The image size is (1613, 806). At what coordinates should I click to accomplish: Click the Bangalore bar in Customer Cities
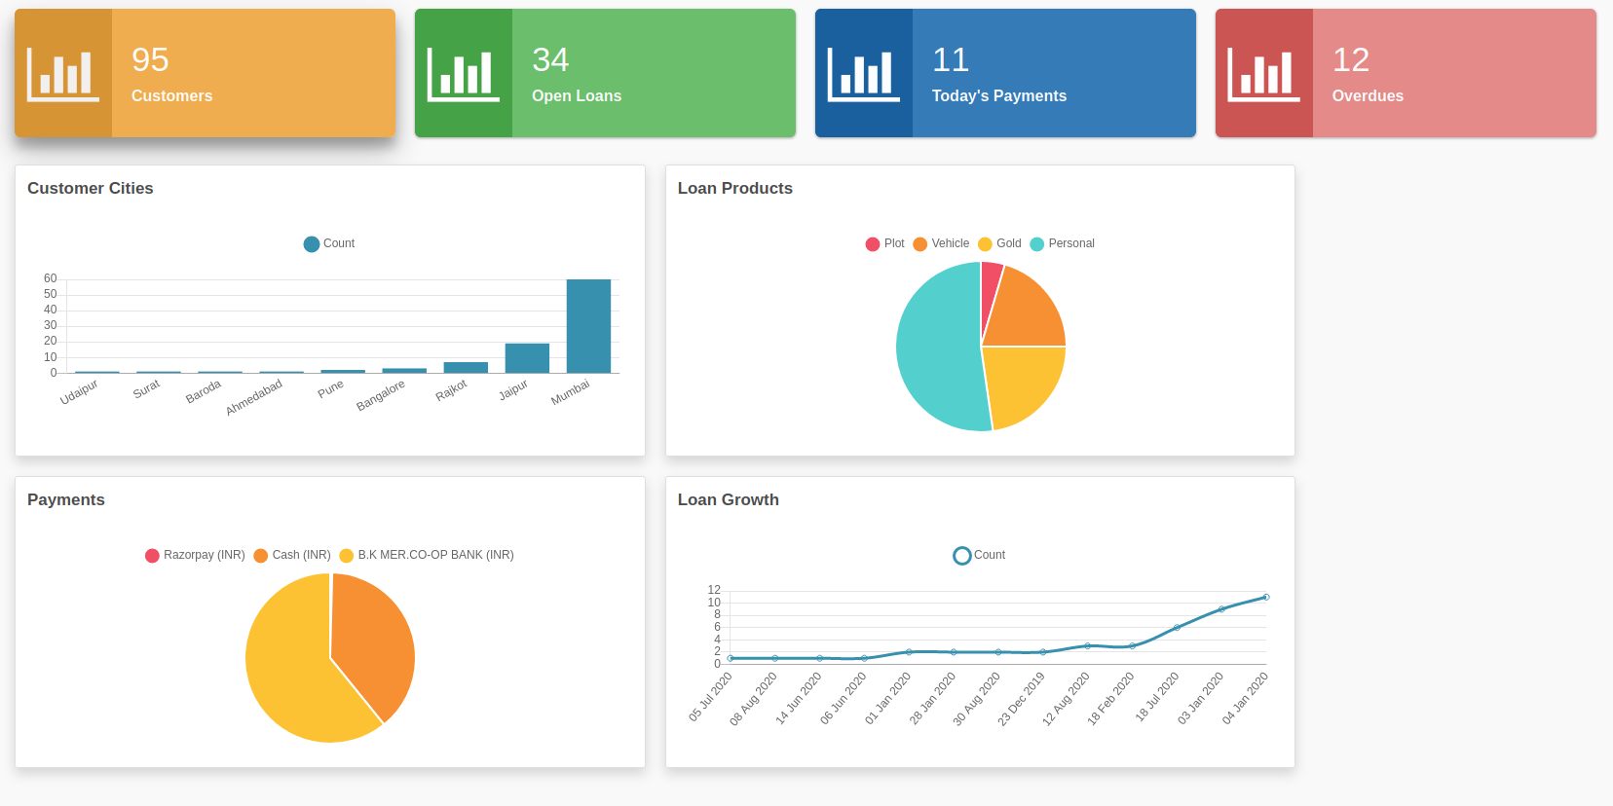[x=404, y=370]
